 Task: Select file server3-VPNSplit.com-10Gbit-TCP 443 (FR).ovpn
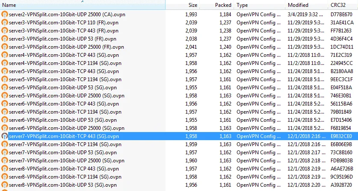(x=64, y=31)
